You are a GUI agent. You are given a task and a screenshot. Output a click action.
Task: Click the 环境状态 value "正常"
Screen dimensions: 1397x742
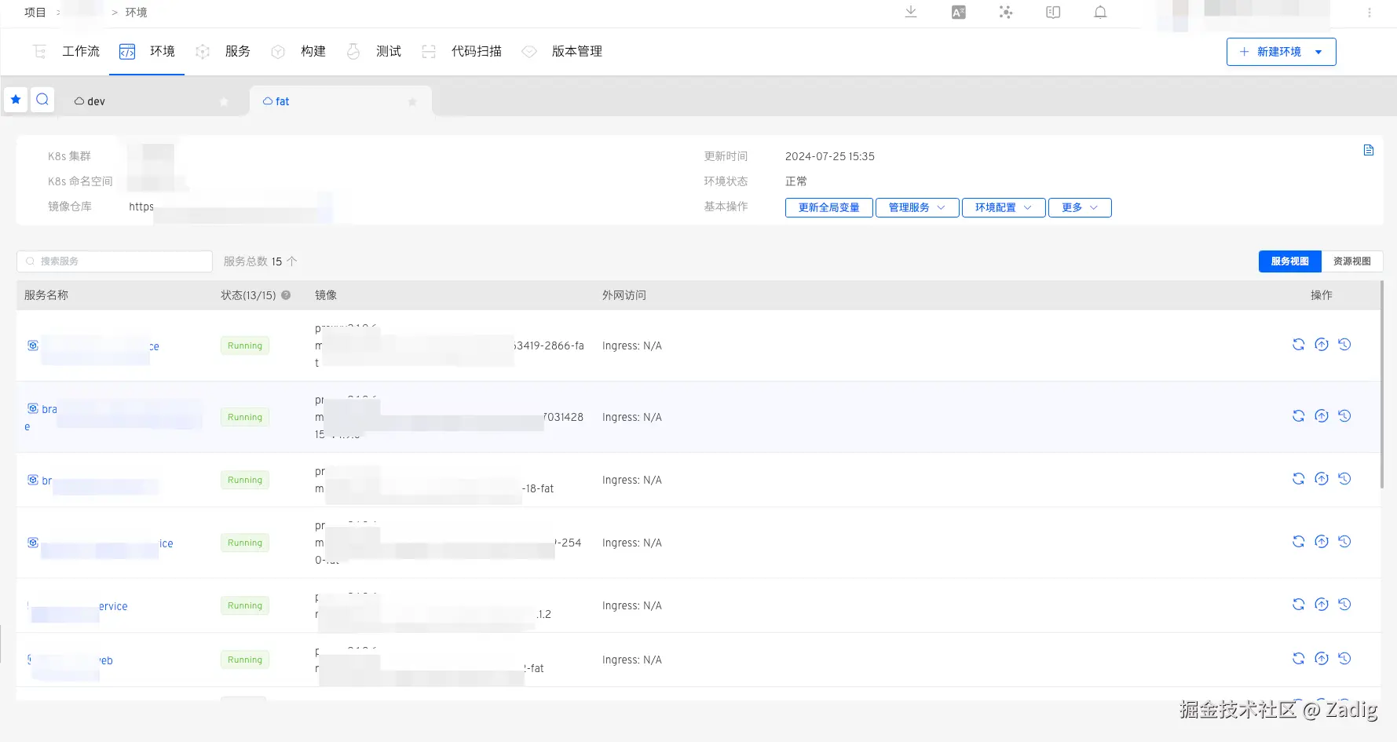click(x=796, y=181)
